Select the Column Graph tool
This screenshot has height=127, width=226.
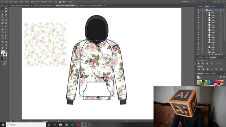[6, 42]
